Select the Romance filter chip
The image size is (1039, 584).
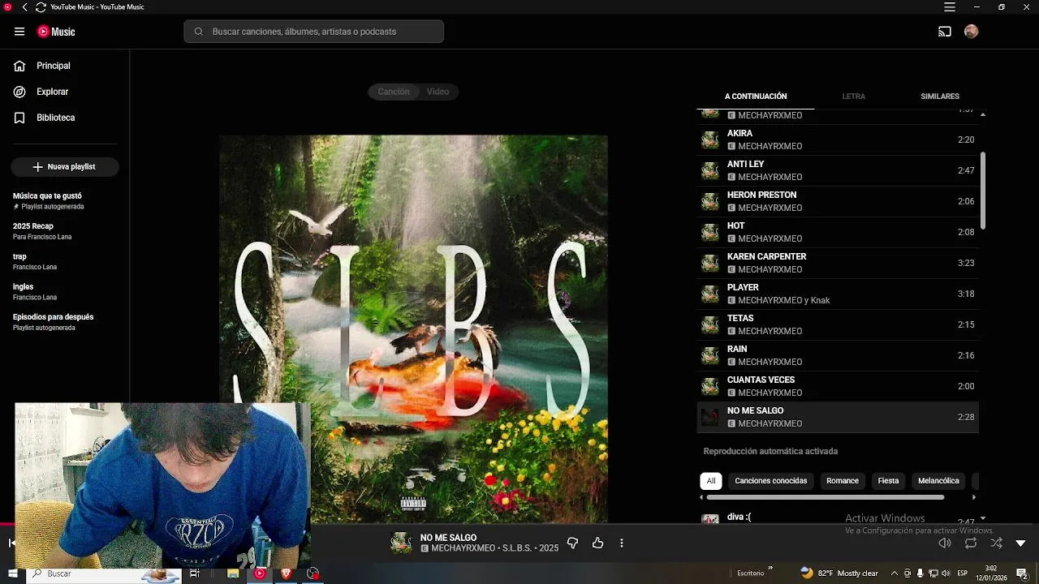[x=843, y=481]
